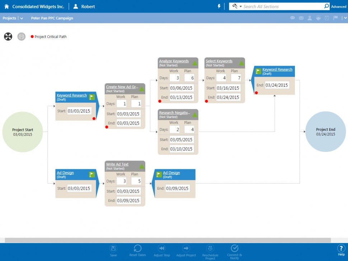Go to home via house icon
348x261 pixels.
click(x=7, y=6)
